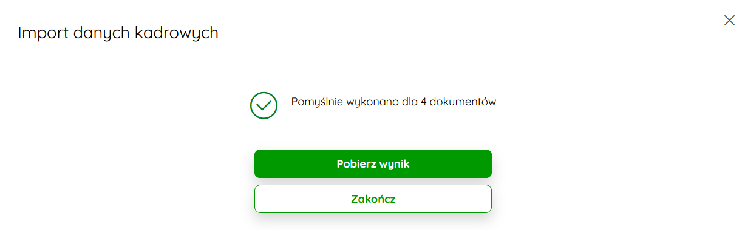Screen dimensions: 745x230
Task: End the import wizard via Zakończ
Action: [x=373, y=199]
